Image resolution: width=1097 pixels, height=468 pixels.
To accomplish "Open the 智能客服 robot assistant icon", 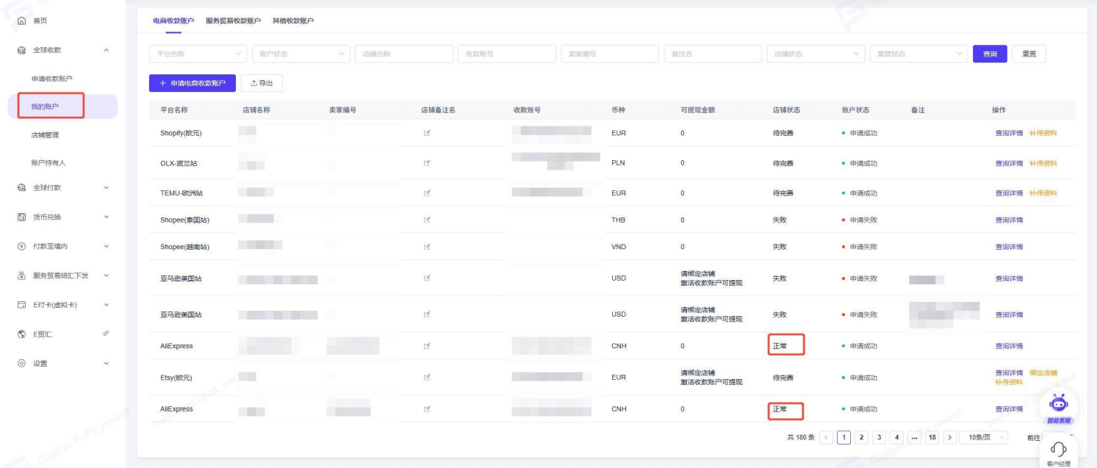I will [1059, 405].
